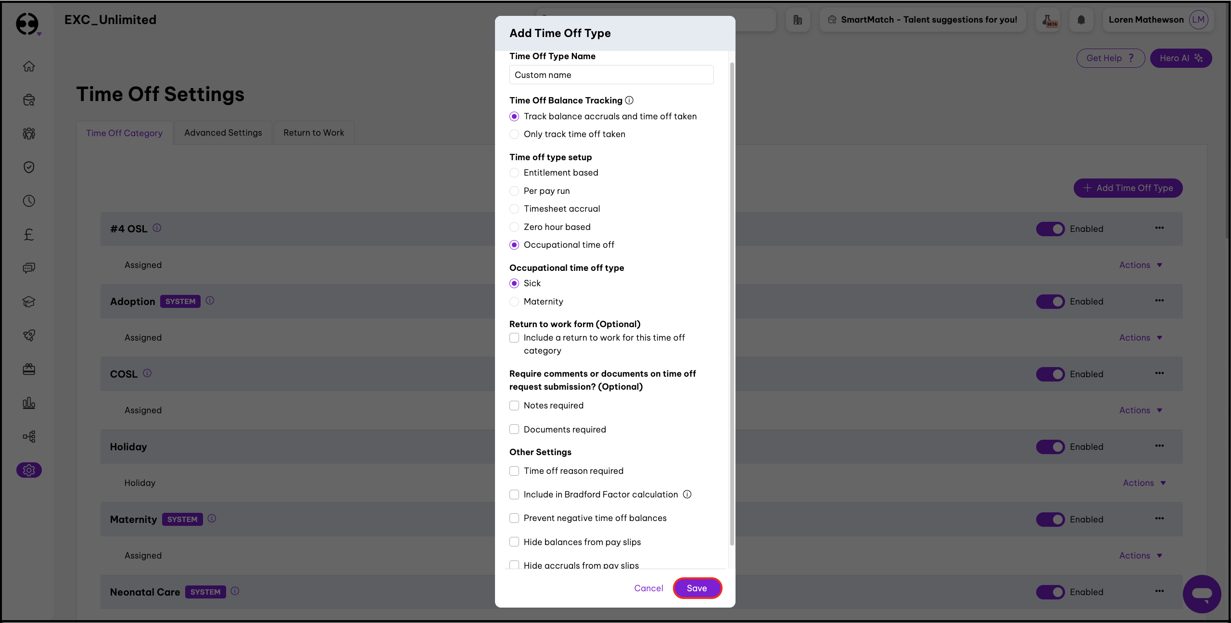The image size is (1231, 623).
Task: Switch to the Return to Work tab
Action: [x=314, y=133]
